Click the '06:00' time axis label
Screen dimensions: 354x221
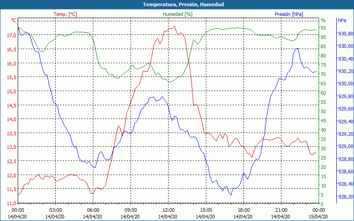coord(93,210)
